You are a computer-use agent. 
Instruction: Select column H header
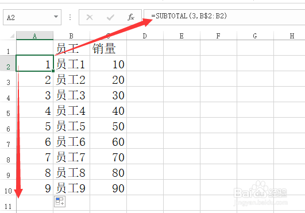click(x=289, y=36)
